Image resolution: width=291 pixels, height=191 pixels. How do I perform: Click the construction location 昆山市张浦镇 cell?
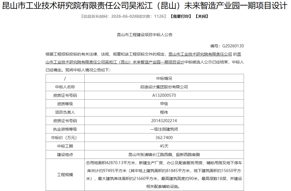(x=164, y=155)
